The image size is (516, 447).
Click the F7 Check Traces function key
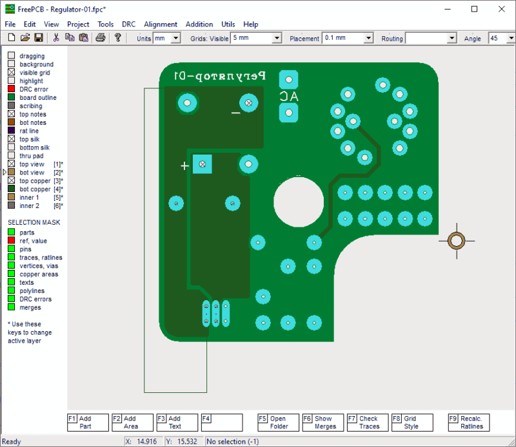click(x=368, y=423)
